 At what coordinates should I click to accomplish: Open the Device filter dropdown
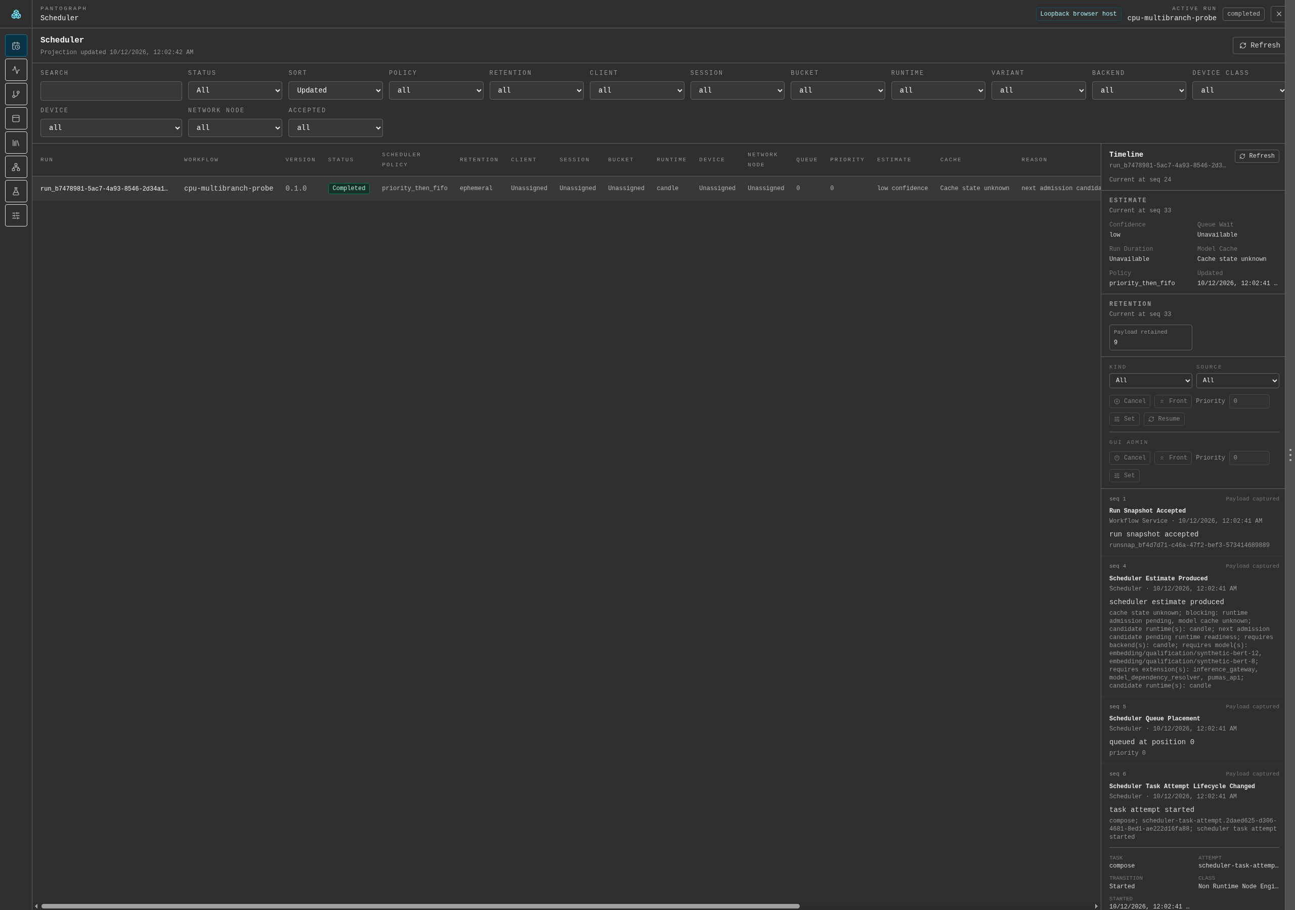111,128
